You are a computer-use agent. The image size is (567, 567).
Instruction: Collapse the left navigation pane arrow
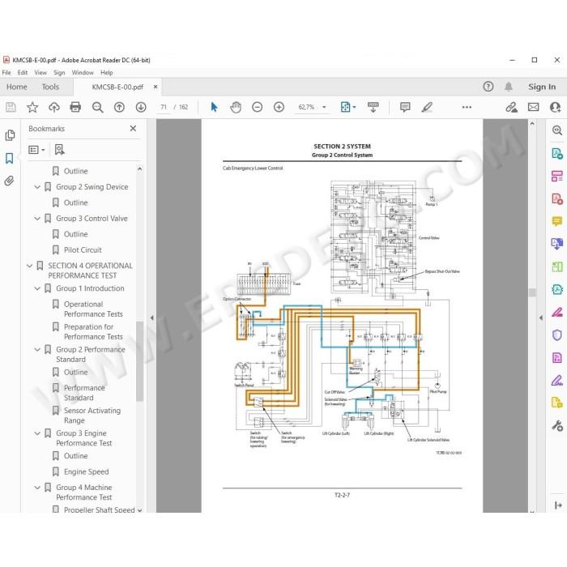tap(152, 318)
